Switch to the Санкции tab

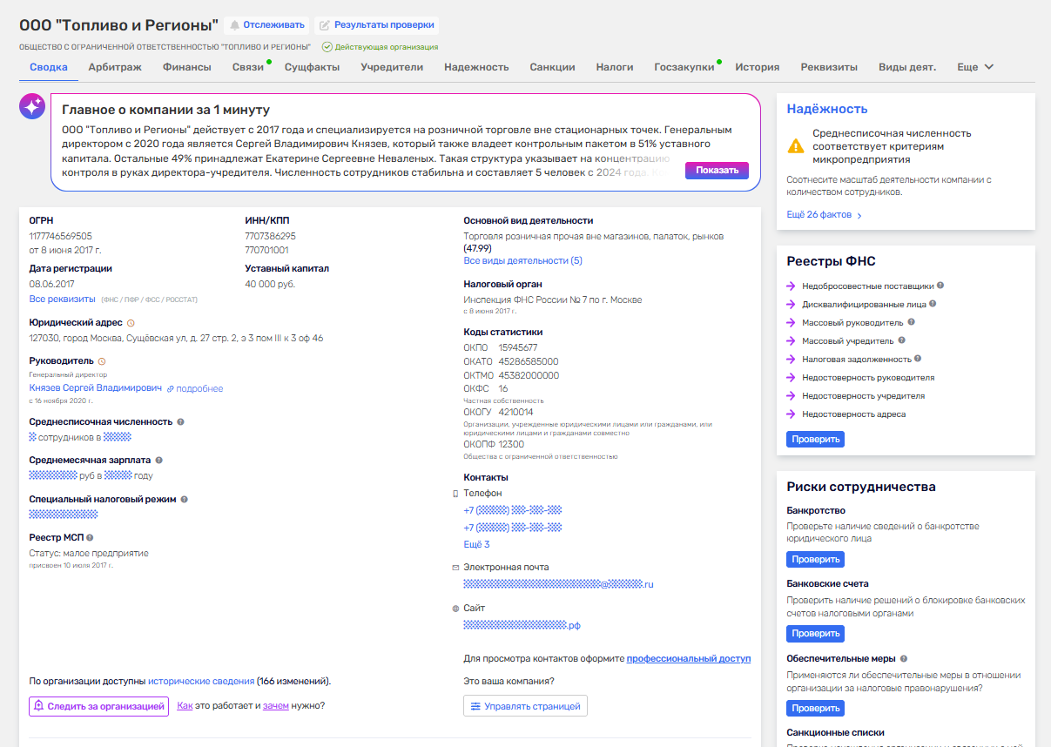[552, 67]
